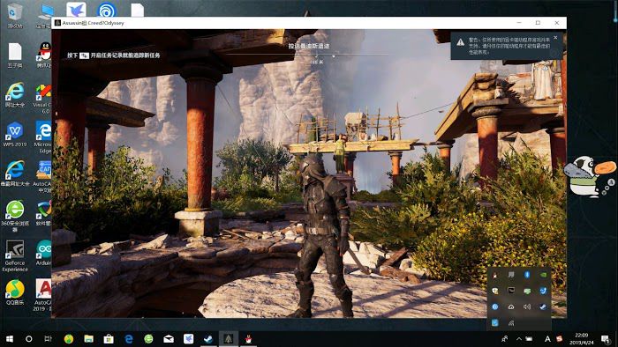Open Steam from the taskbar
The width and height of the screenshot is (618, 347).
(208, 339)
